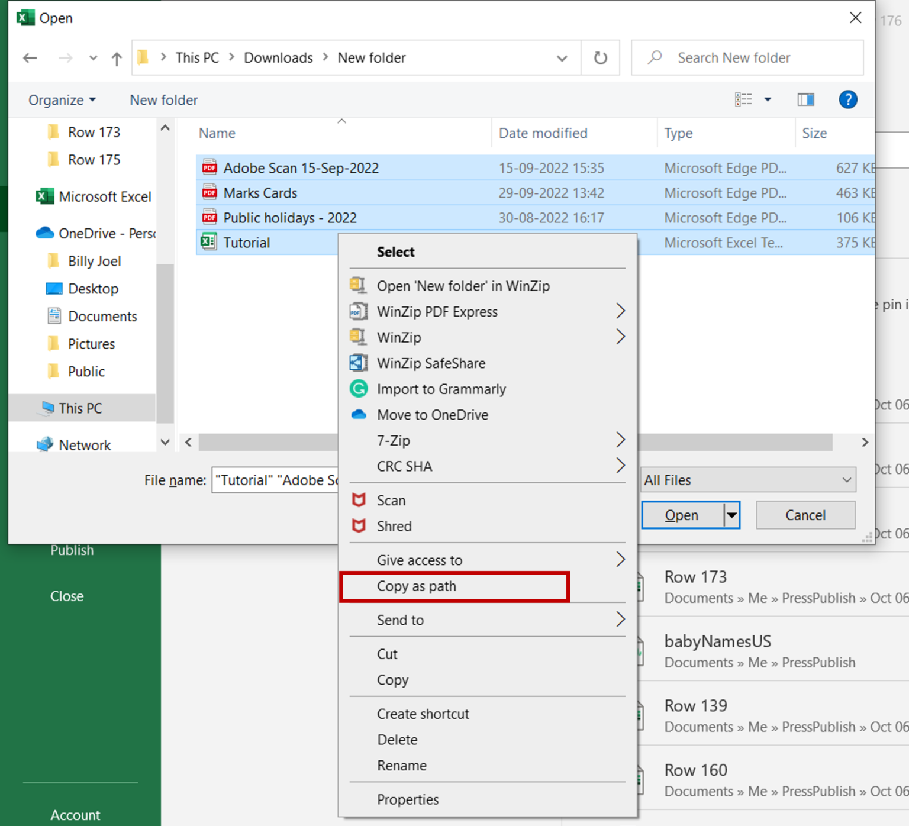909x826 pixels.
Task: Navigate up to the Downloads folder
Action: 116,57
